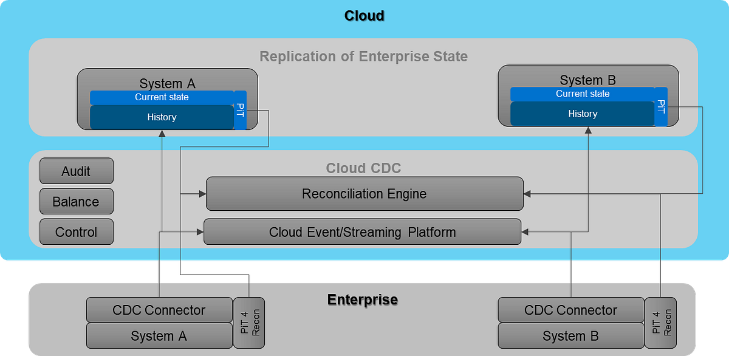Collapse the Replication of Enterprise State container

tap(364, 56)
